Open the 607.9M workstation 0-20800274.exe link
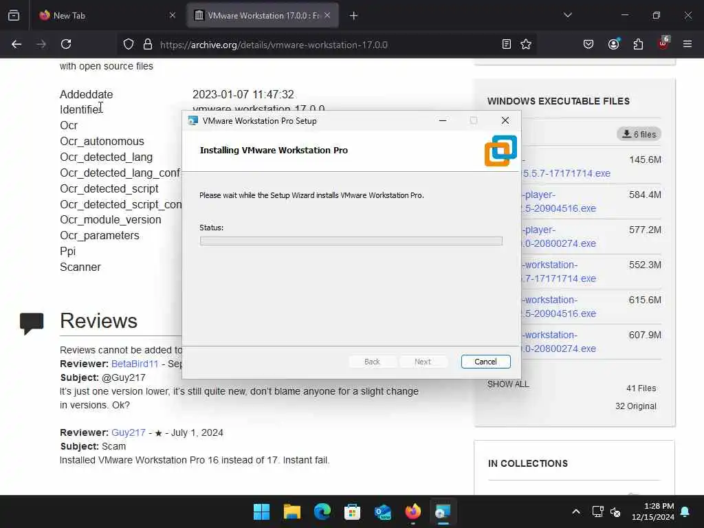This screenshot has width=704, height=528. [x=558, y=342]
